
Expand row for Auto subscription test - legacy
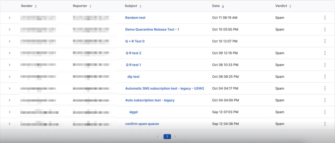(x=9, y=100)
